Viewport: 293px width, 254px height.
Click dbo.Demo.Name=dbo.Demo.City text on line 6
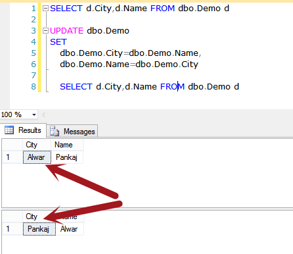coord(129,64)
